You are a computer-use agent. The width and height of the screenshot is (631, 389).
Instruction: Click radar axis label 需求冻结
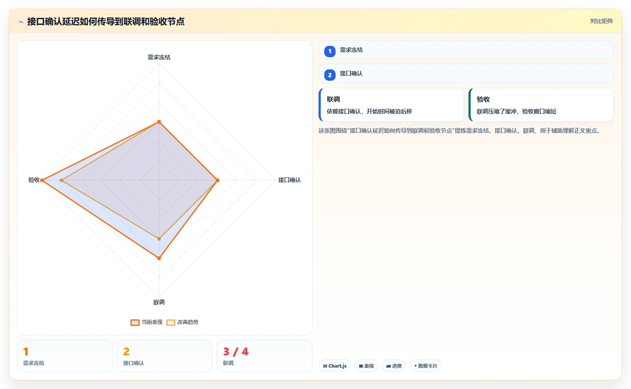159,57
